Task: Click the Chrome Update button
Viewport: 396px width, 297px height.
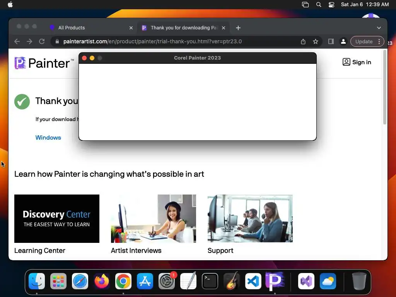Action: [364, 41]
